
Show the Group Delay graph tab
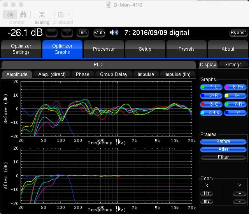pyautogui.click(x=114, y=74)
